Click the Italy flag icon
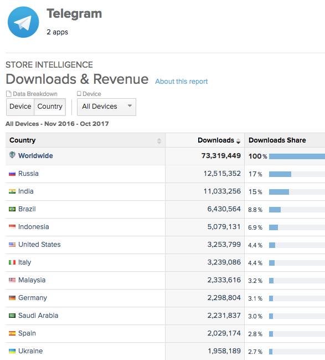The width and height of the screenshot is (325, 360). [12, 262]
